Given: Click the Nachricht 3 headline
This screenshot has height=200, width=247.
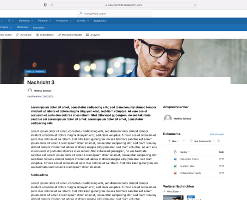Looking at the screenshot, I should tap(41, 82).
